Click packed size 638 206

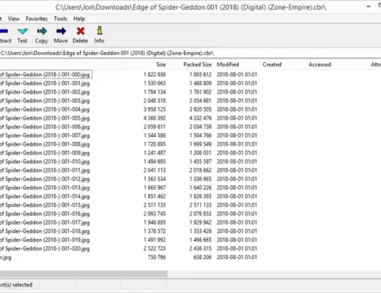coord(202,257)
